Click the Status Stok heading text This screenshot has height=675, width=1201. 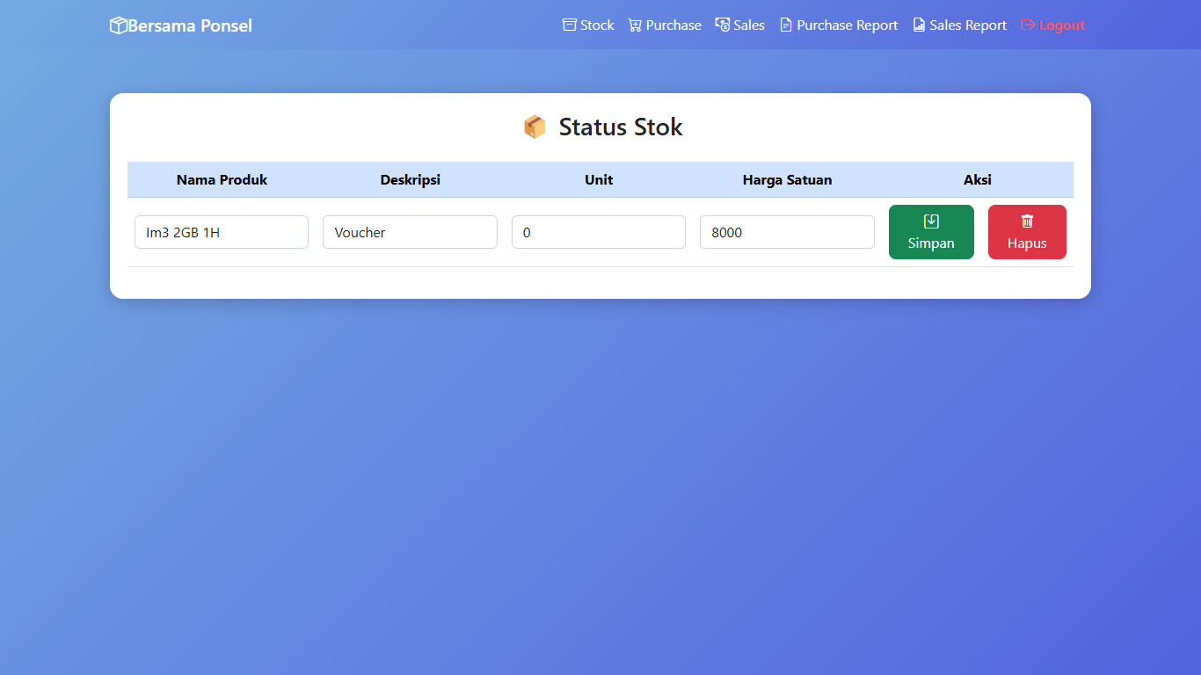[x=621, y=127]
